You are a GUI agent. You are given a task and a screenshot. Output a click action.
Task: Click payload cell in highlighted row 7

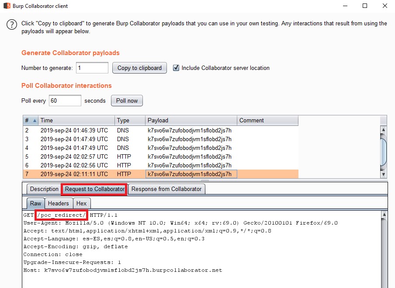[191, 174]
